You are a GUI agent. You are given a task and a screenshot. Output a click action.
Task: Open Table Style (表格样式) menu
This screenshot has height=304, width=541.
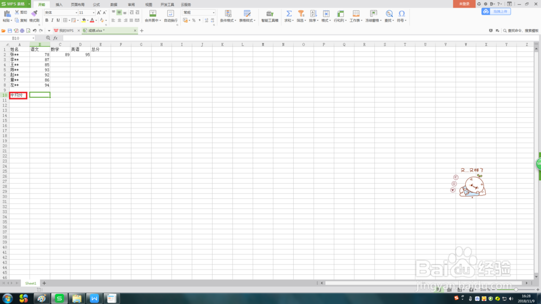coord(247,16)
